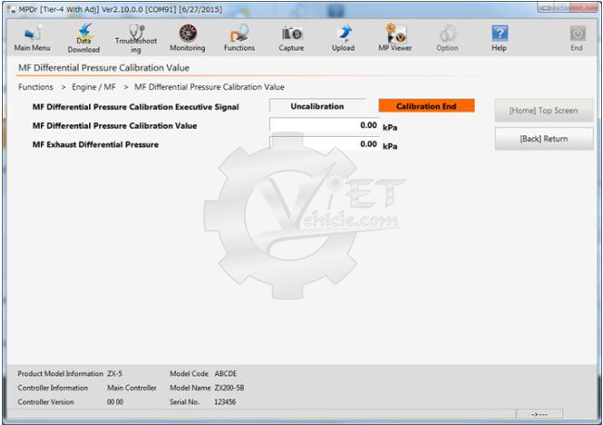Click the MF Differential Pressure Calibration Value field
The image size is (603, 425).
[x=324, y=125]
